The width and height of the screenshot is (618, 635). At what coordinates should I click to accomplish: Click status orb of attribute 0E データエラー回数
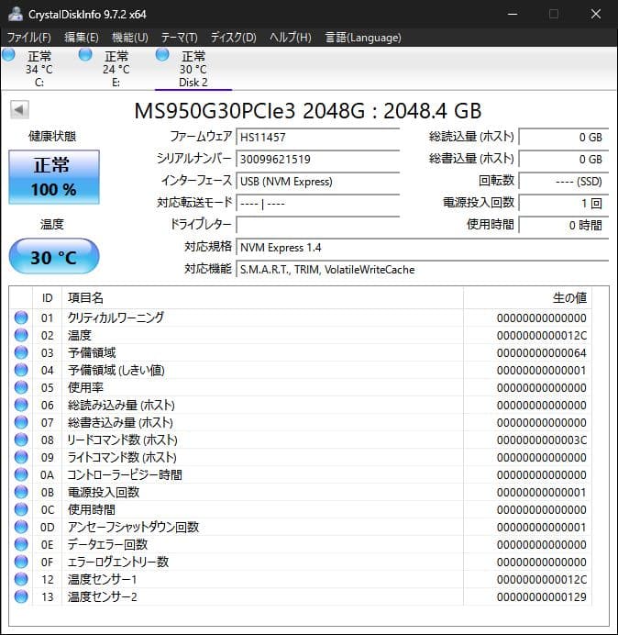tap(21, 544)
